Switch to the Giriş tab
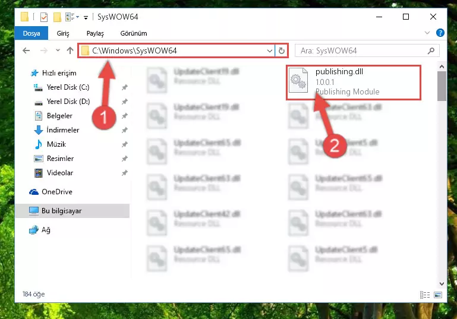 coord(63,33)
